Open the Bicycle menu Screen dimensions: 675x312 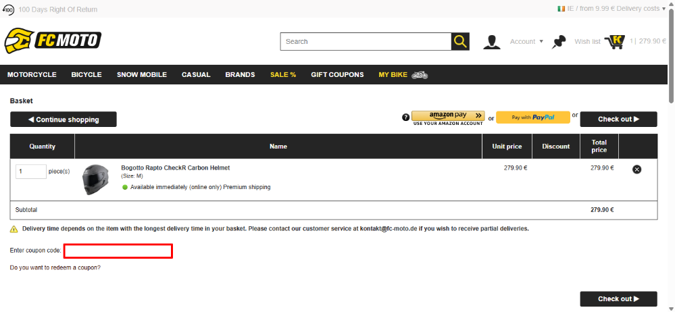coord(86,75)
